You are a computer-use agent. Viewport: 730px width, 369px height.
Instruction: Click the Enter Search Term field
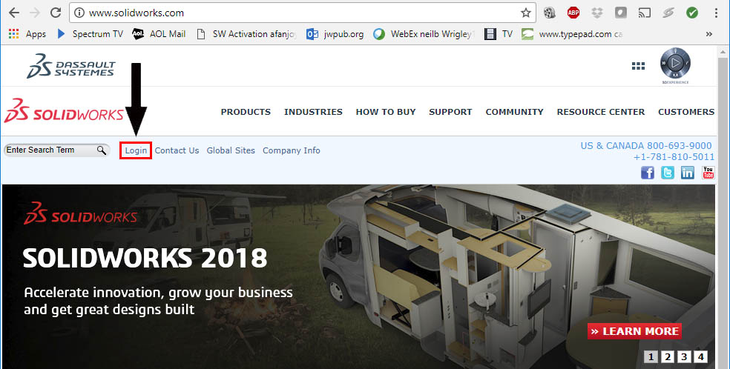tap(50, 150)
